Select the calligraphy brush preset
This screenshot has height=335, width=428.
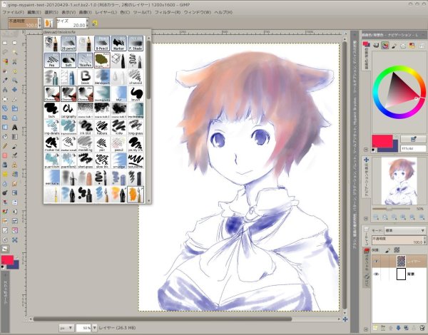(x=70, y=109)
